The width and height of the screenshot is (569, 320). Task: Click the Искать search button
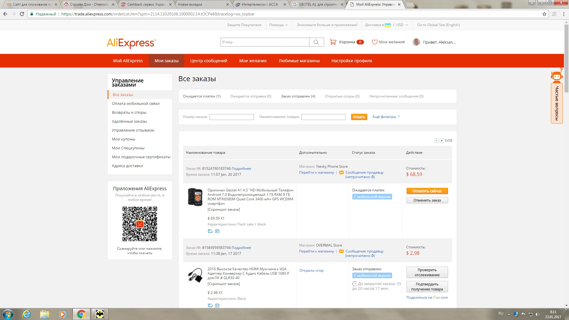pos(359,117)
